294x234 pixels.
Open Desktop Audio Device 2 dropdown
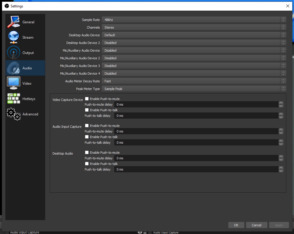pos(194,43)
